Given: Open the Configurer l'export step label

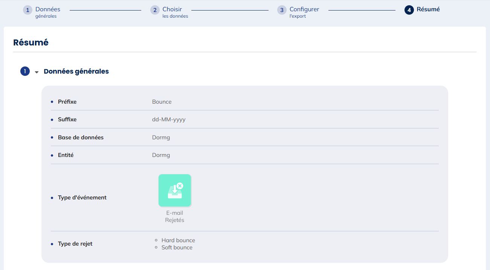Looking at the screenshot, I should 304,12.
